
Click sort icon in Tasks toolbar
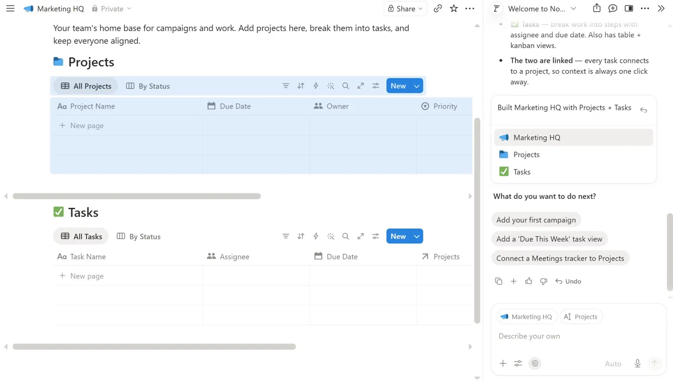click(301, 236)
